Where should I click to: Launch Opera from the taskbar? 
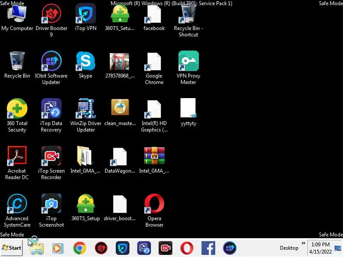[187, 248]
